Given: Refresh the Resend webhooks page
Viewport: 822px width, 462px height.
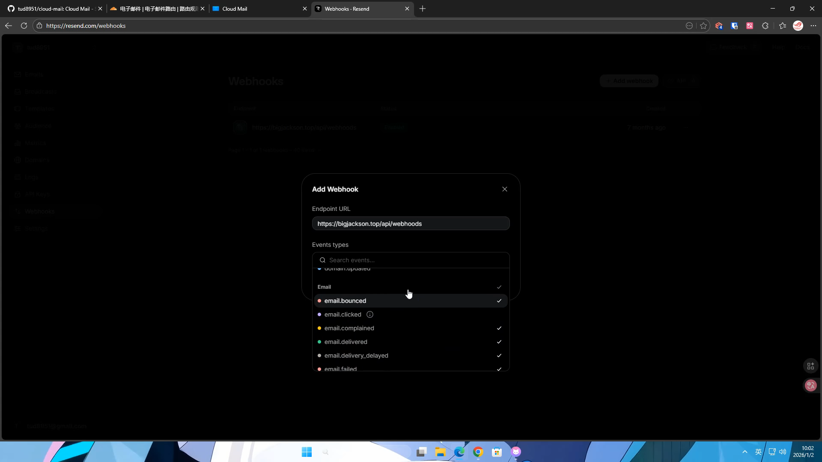Looking at the screenshot, I should point(24,26).
